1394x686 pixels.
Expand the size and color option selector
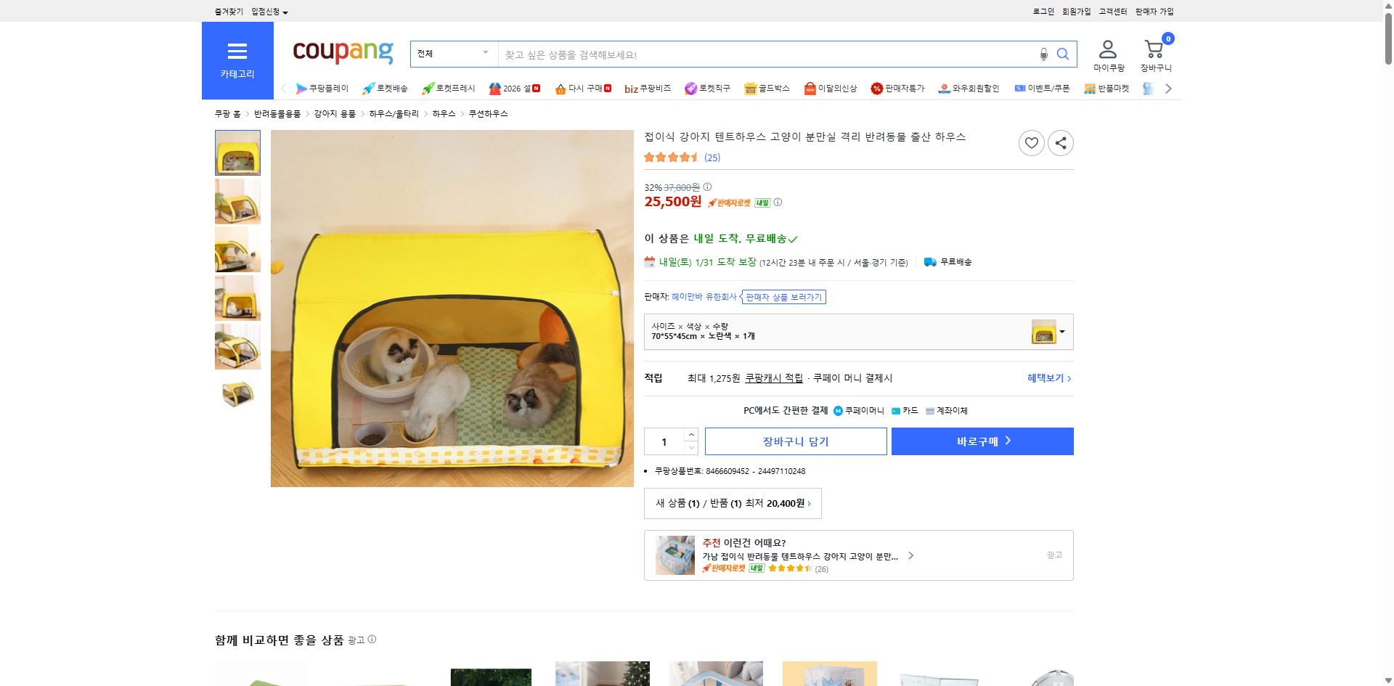pos(1062,332)
